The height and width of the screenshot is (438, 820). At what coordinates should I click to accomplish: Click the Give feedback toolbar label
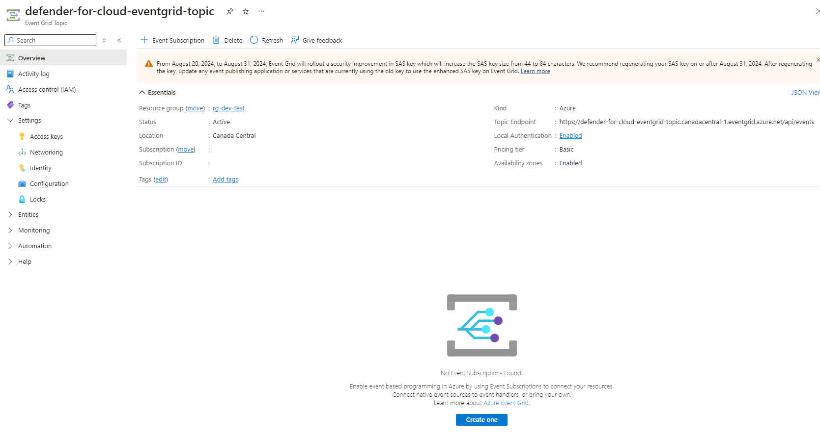coord(322,40)
